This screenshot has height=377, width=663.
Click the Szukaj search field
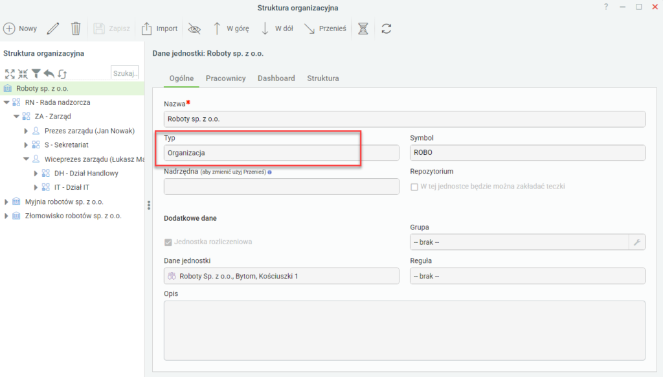coord(125,73)
